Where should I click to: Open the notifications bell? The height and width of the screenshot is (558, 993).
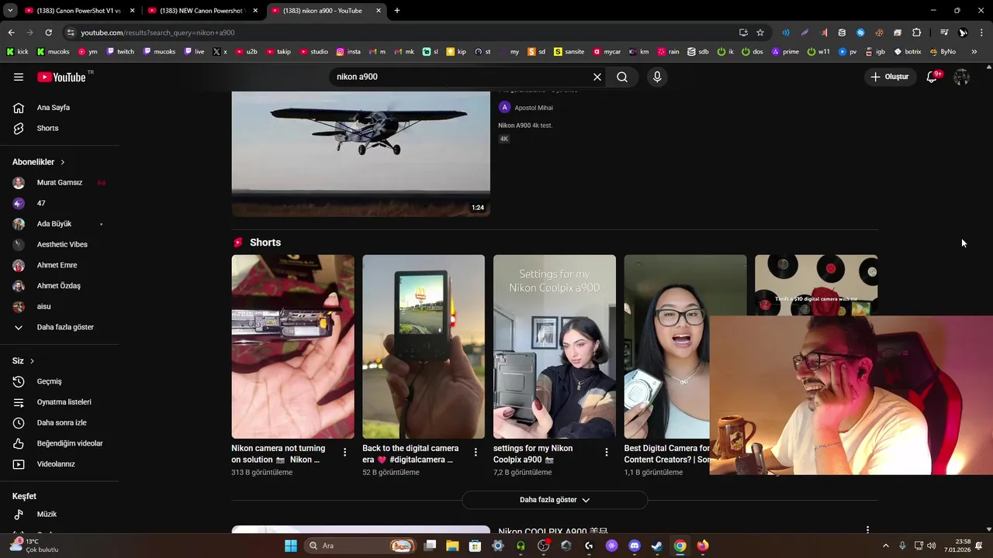point(932,77)
